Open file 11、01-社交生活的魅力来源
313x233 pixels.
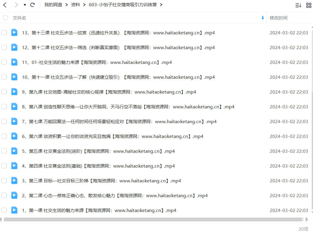point(97,62)
